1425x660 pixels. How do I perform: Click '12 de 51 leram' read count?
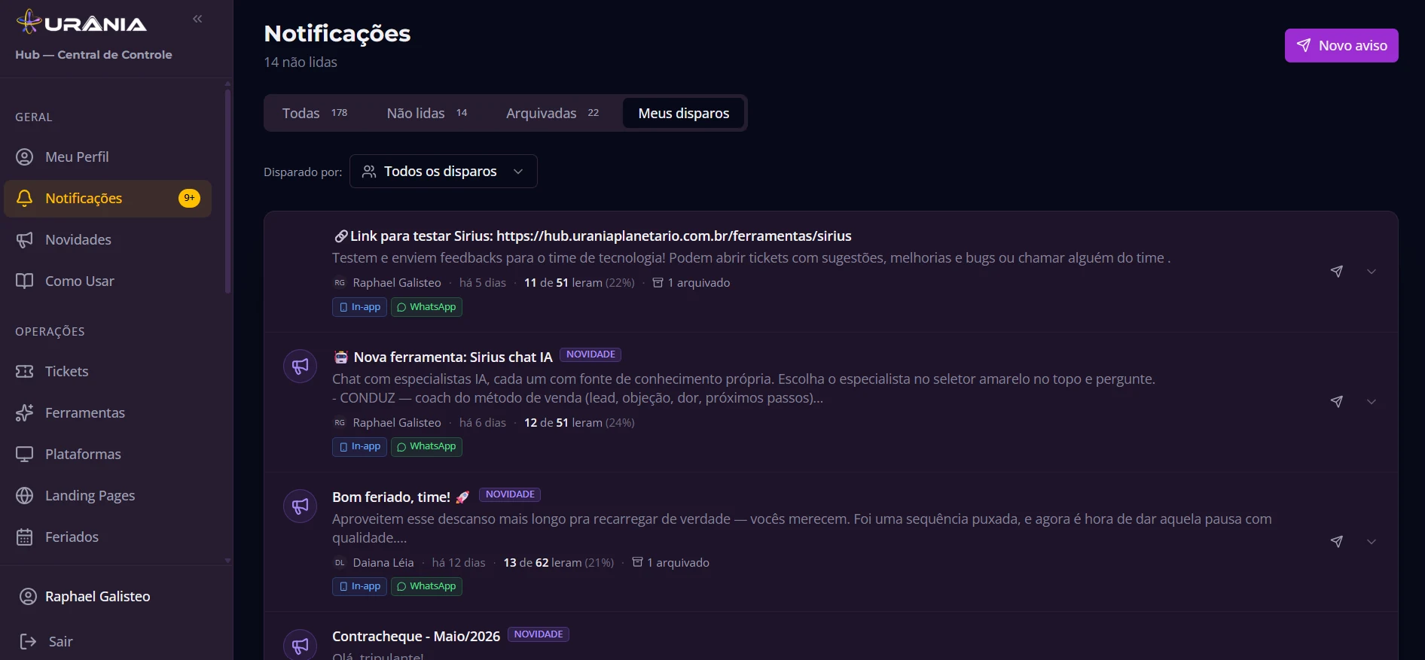(x=579, y=422)
